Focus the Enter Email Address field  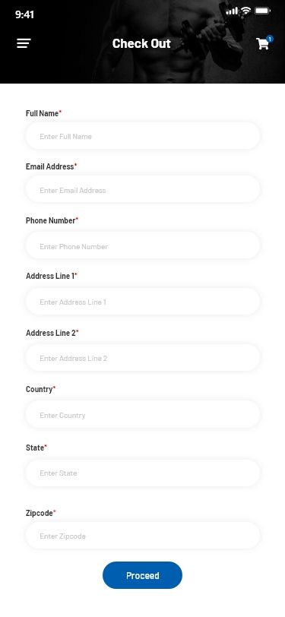coord(143,190)
